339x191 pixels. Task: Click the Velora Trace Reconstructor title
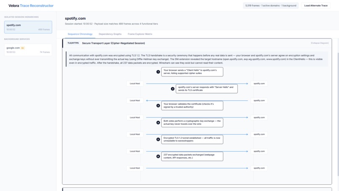pos(31,5)
